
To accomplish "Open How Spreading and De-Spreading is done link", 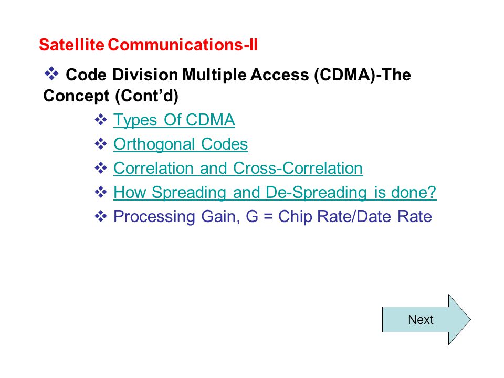I will pos(275,192).
